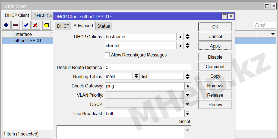
Task: Click up/down arrows beside hostname option
Action: (188, 37)
